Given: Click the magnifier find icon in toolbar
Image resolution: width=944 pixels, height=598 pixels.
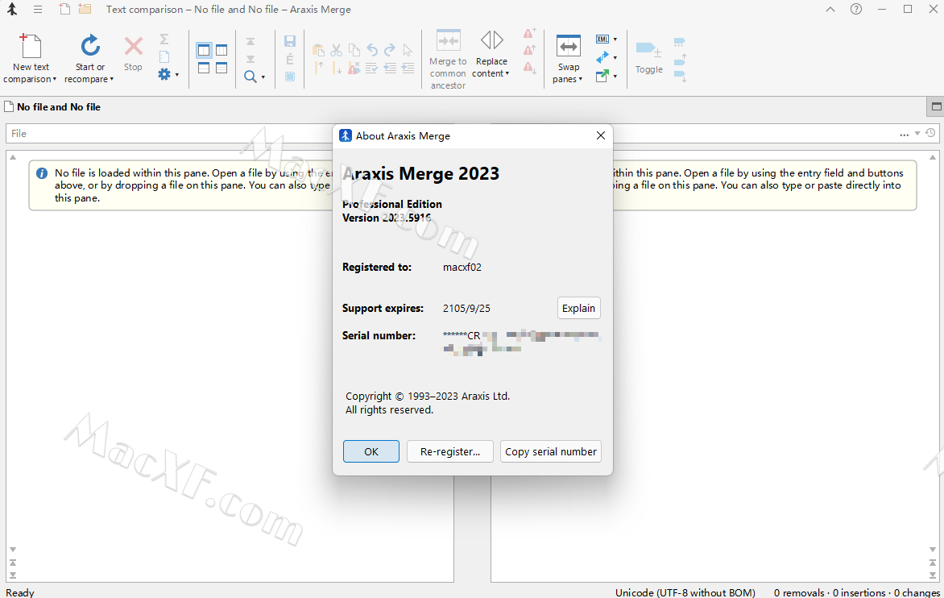Looking at the screenshot, I should click(250, 77).
